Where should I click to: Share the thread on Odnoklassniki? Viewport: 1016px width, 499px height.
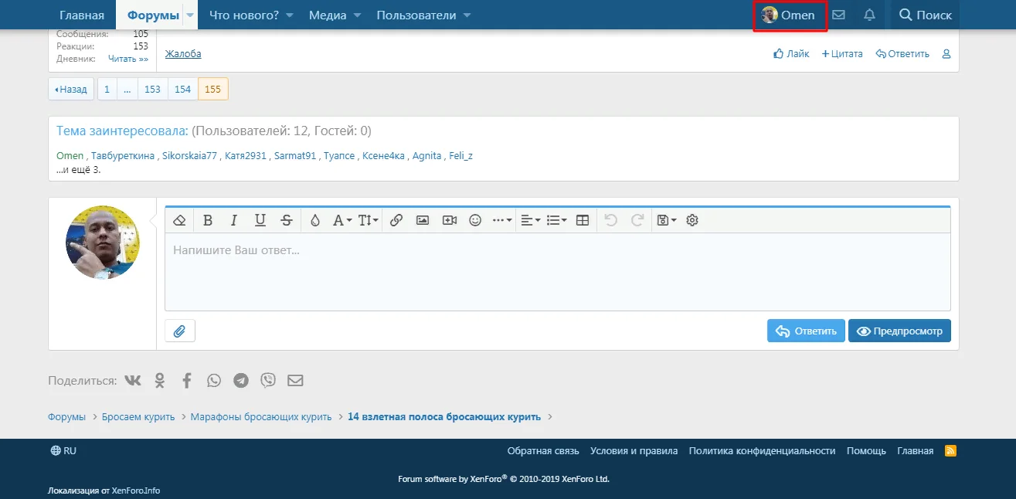pos(160,380)
